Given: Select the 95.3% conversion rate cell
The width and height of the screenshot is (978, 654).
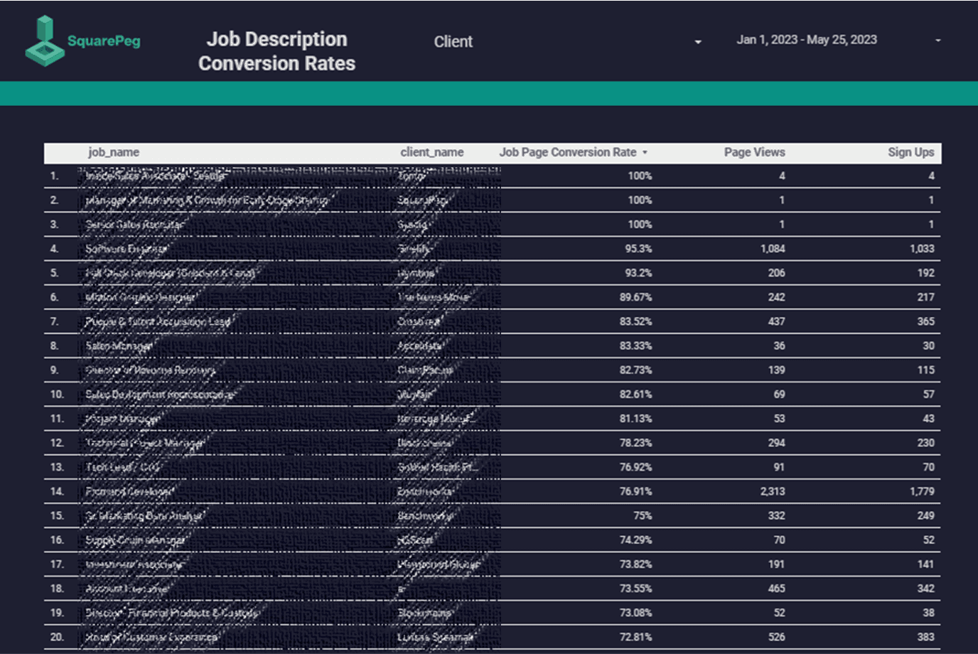Looking at the screenshot, I should tap(638, 249).
